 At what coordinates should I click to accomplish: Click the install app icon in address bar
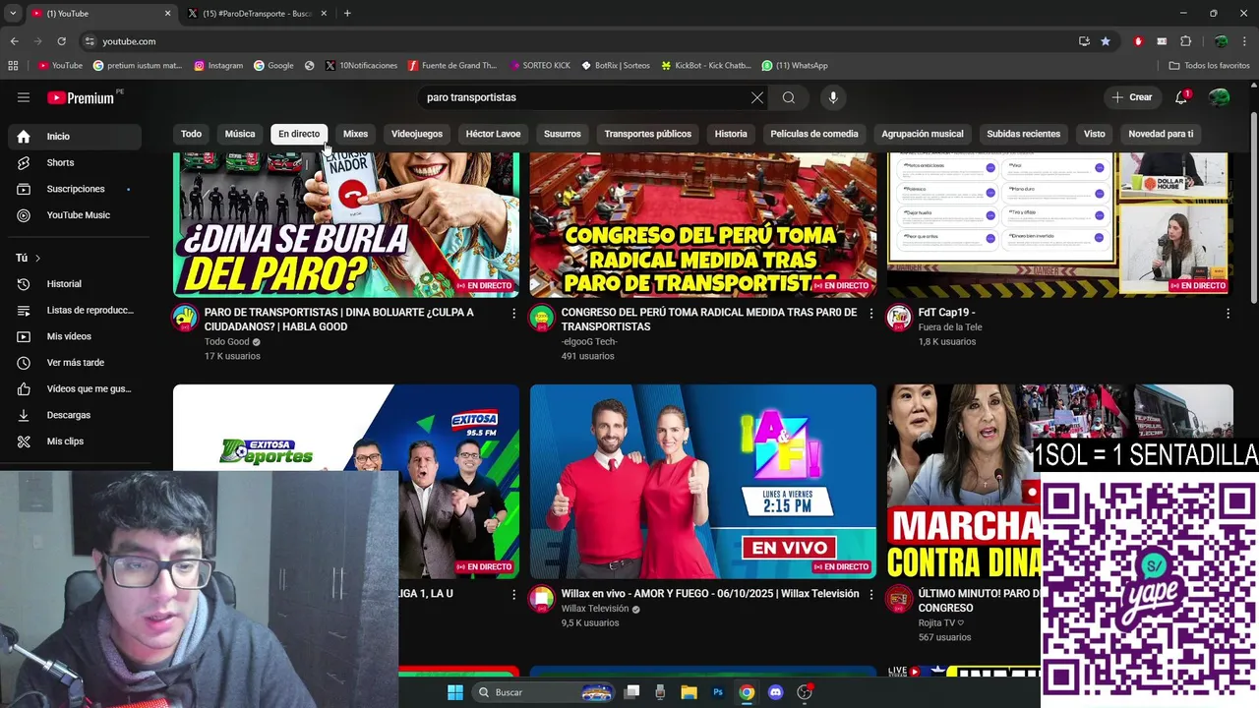[x=1084, y=41]
